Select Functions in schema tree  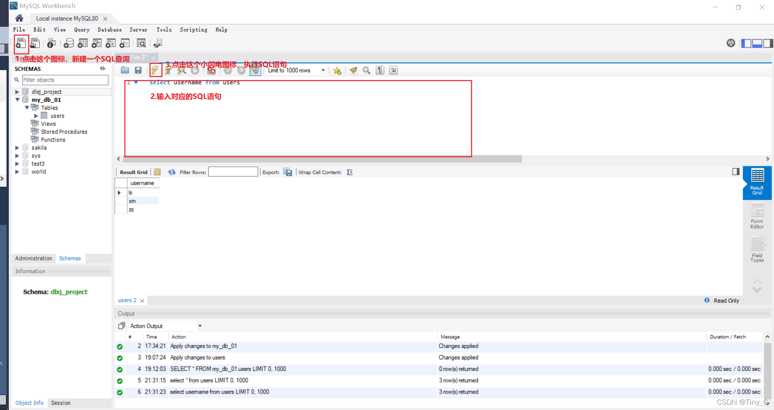click(53, 140)
